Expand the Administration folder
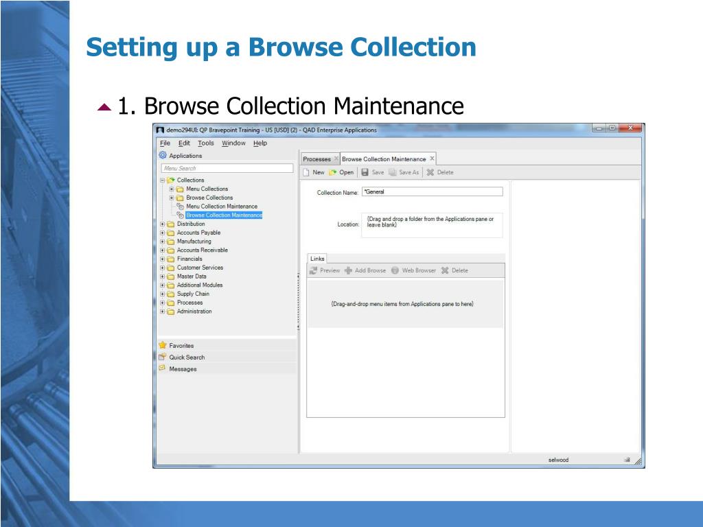This screenshot has width=703, height=527. click(x=162, y=312)
